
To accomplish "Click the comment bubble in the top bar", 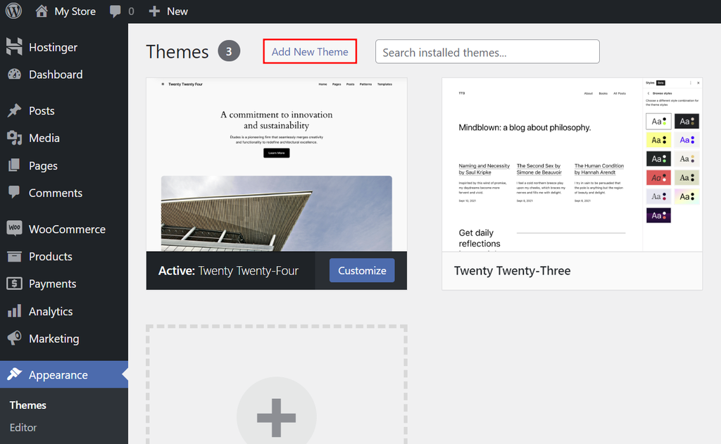I will click(x=114, y=11).
